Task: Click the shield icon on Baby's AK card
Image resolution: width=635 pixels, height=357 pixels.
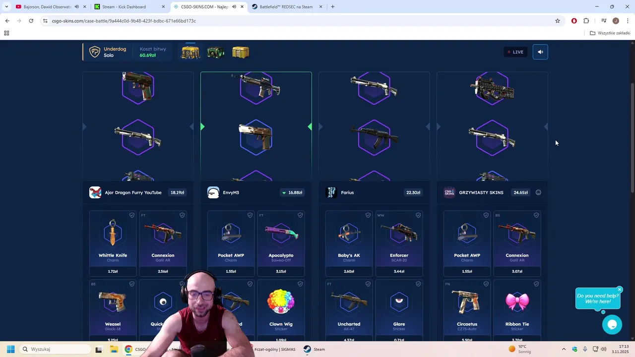Action: [x=368, y=215]
